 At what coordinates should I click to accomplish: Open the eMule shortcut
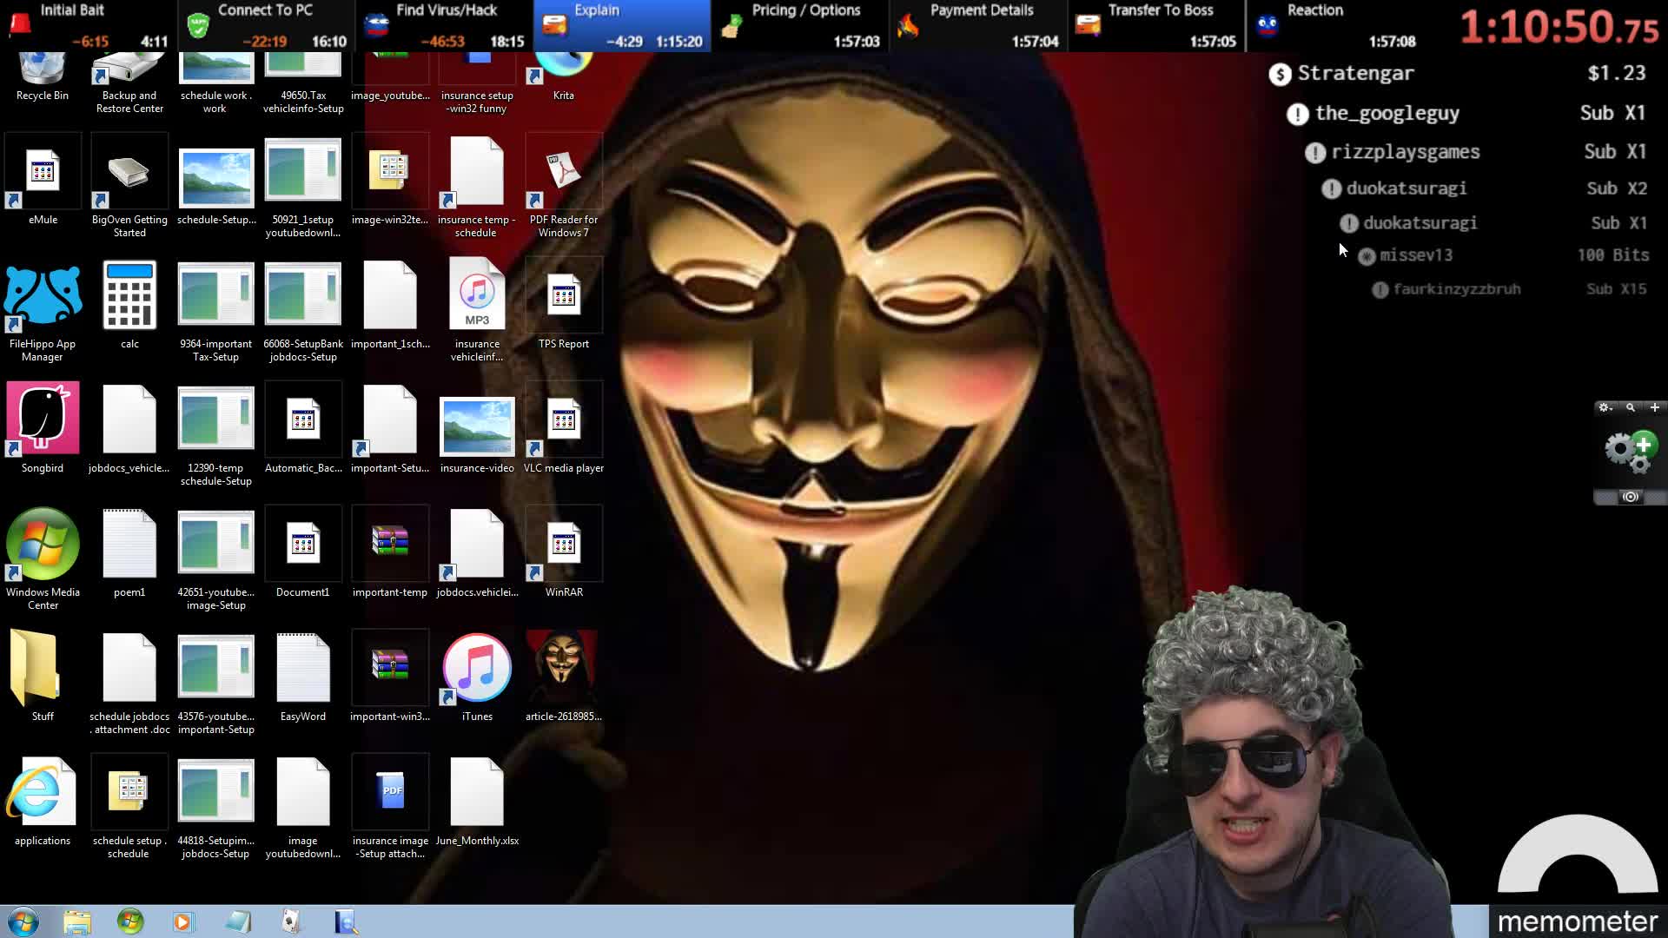tap(43, 171)
